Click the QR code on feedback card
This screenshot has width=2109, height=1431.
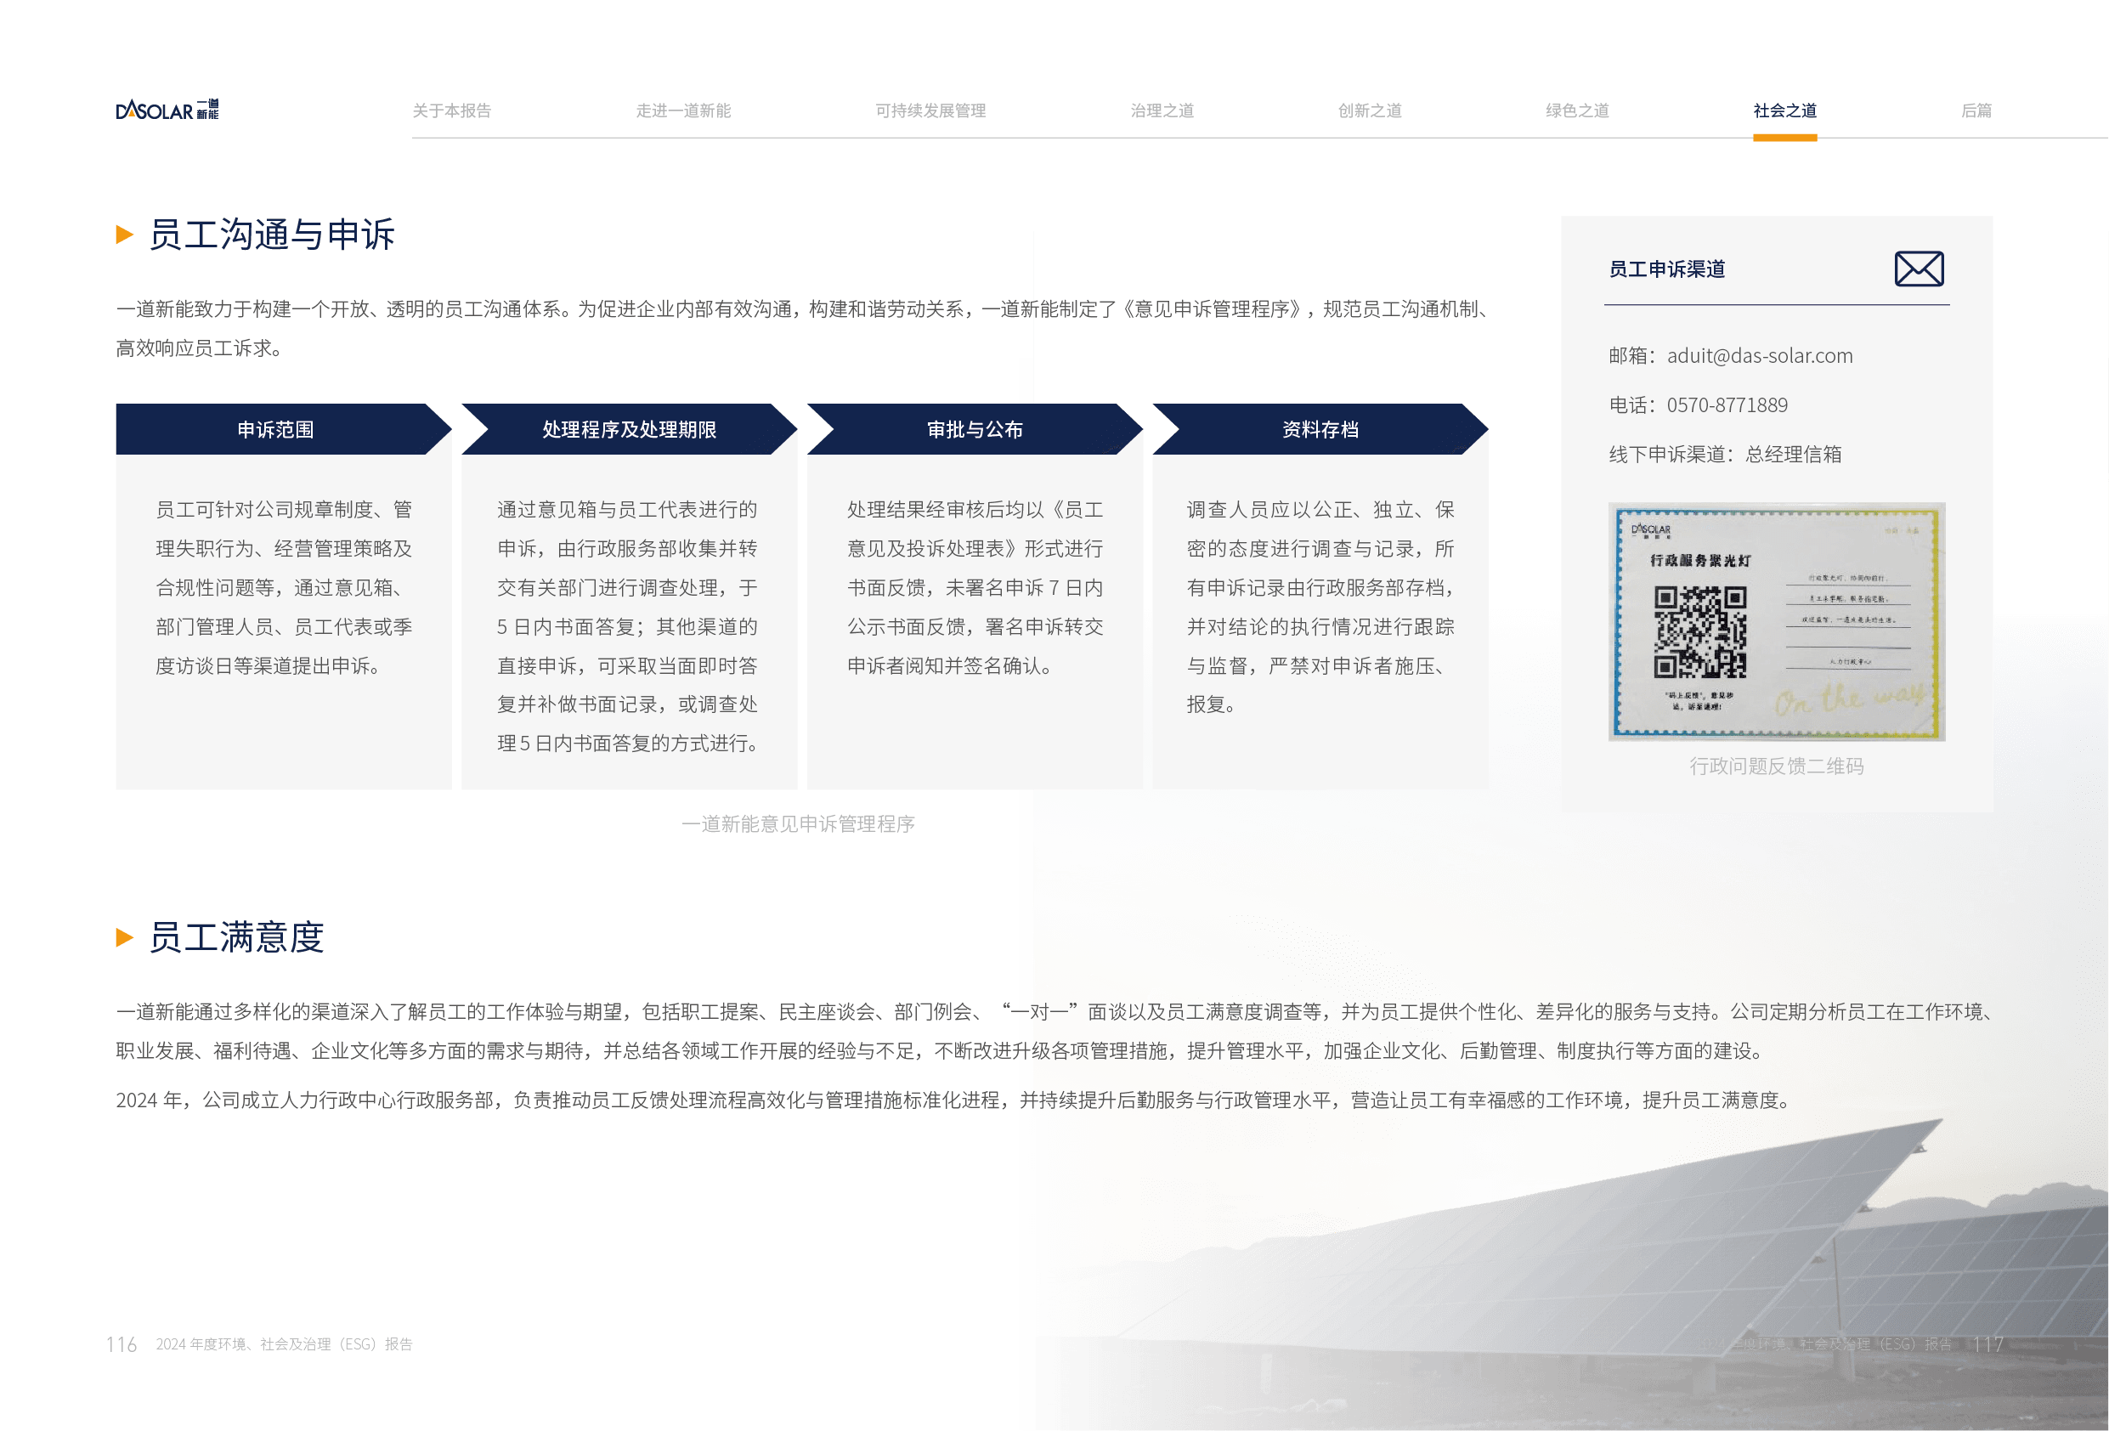coord(1699,631)
